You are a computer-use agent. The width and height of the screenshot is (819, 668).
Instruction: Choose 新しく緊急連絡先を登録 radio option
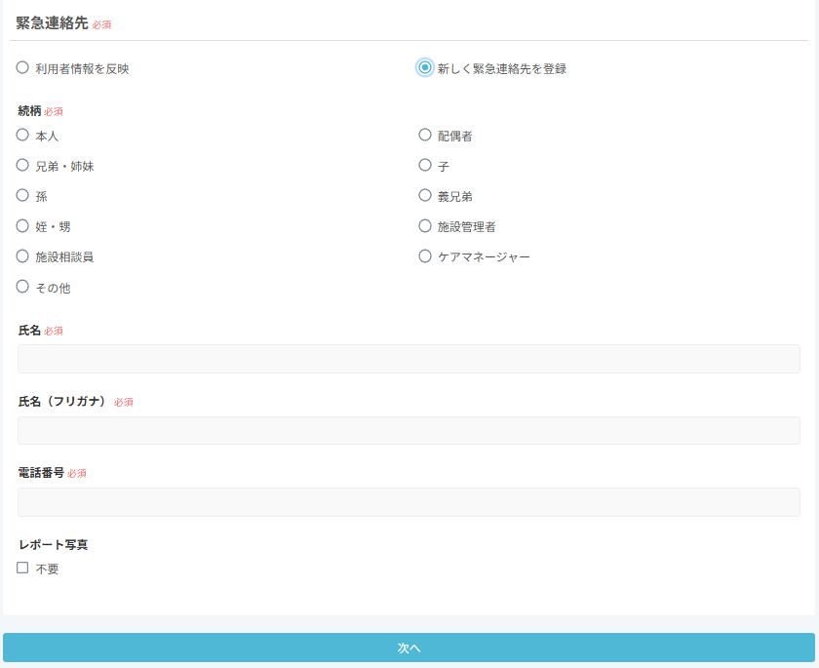[425, 68]
